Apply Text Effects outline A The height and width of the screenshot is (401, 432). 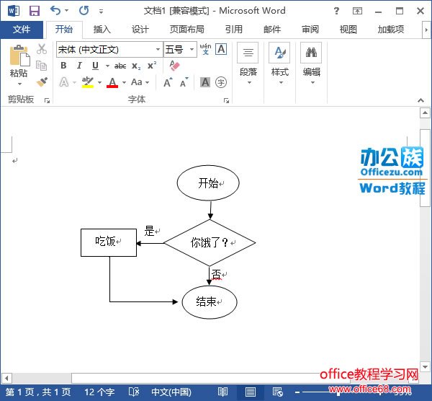[x=64, y=82]
